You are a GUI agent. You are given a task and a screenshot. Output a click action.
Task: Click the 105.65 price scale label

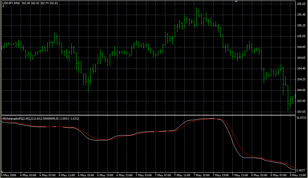pyautogui.click(x=301, y=4)
